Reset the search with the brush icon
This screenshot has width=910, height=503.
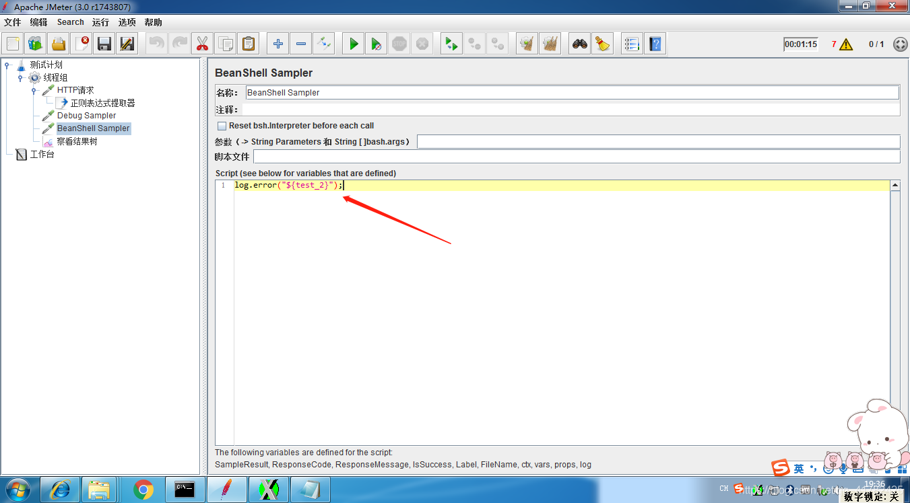click(603, 44)
